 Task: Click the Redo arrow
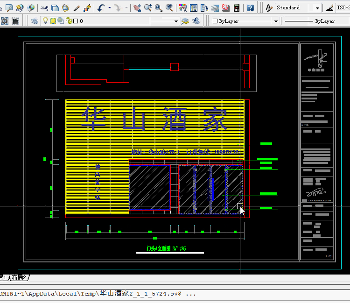(118, 8)
